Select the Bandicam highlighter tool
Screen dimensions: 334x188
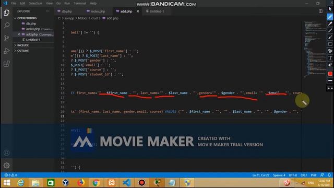click(x=330, y=23)
